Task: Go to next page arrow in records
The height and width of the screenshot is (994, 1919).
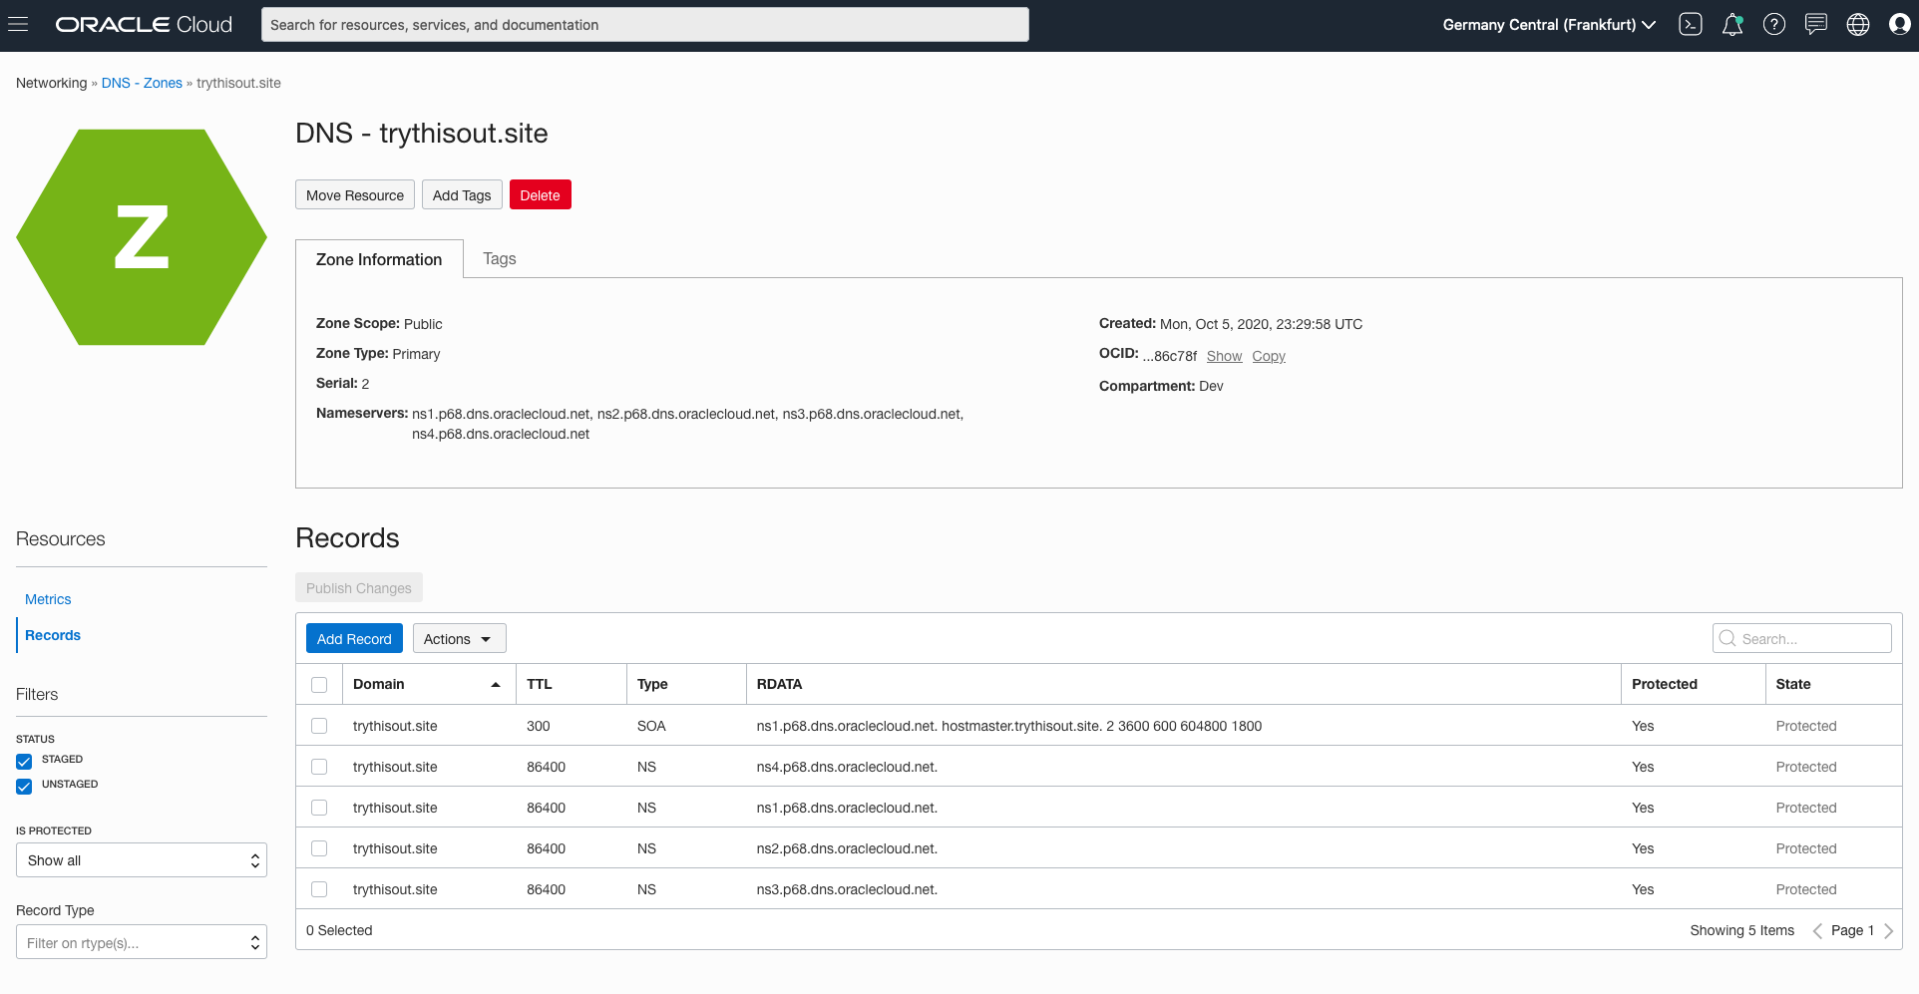Action: tap(1888, 931)
